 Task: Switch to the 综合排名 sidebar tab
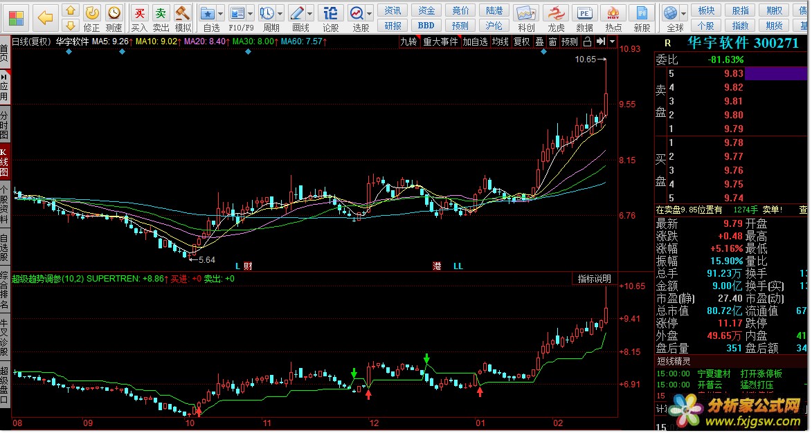pos(5,290)
